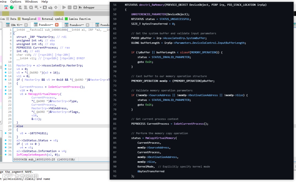Toggle the breakpoint dot on line 35

coord(6,151)
